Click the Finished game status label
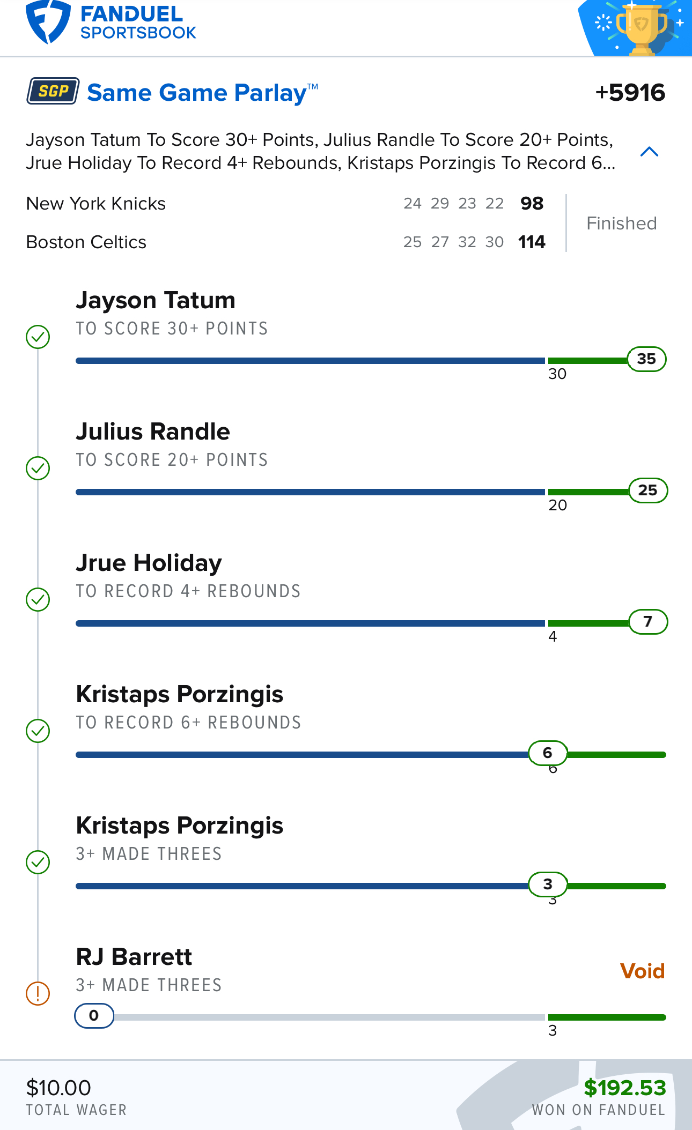The height and width of the screenshot is (1130, 692). (x=622, y=223)
